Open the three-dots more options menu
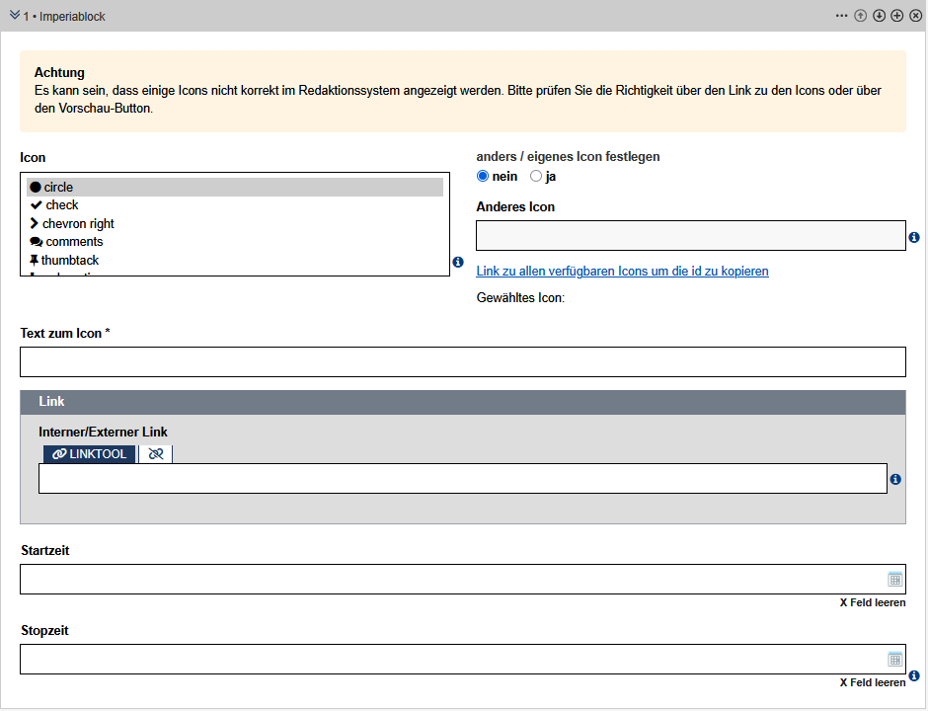Viewport: 928px width, 711px height. (841, 16)
